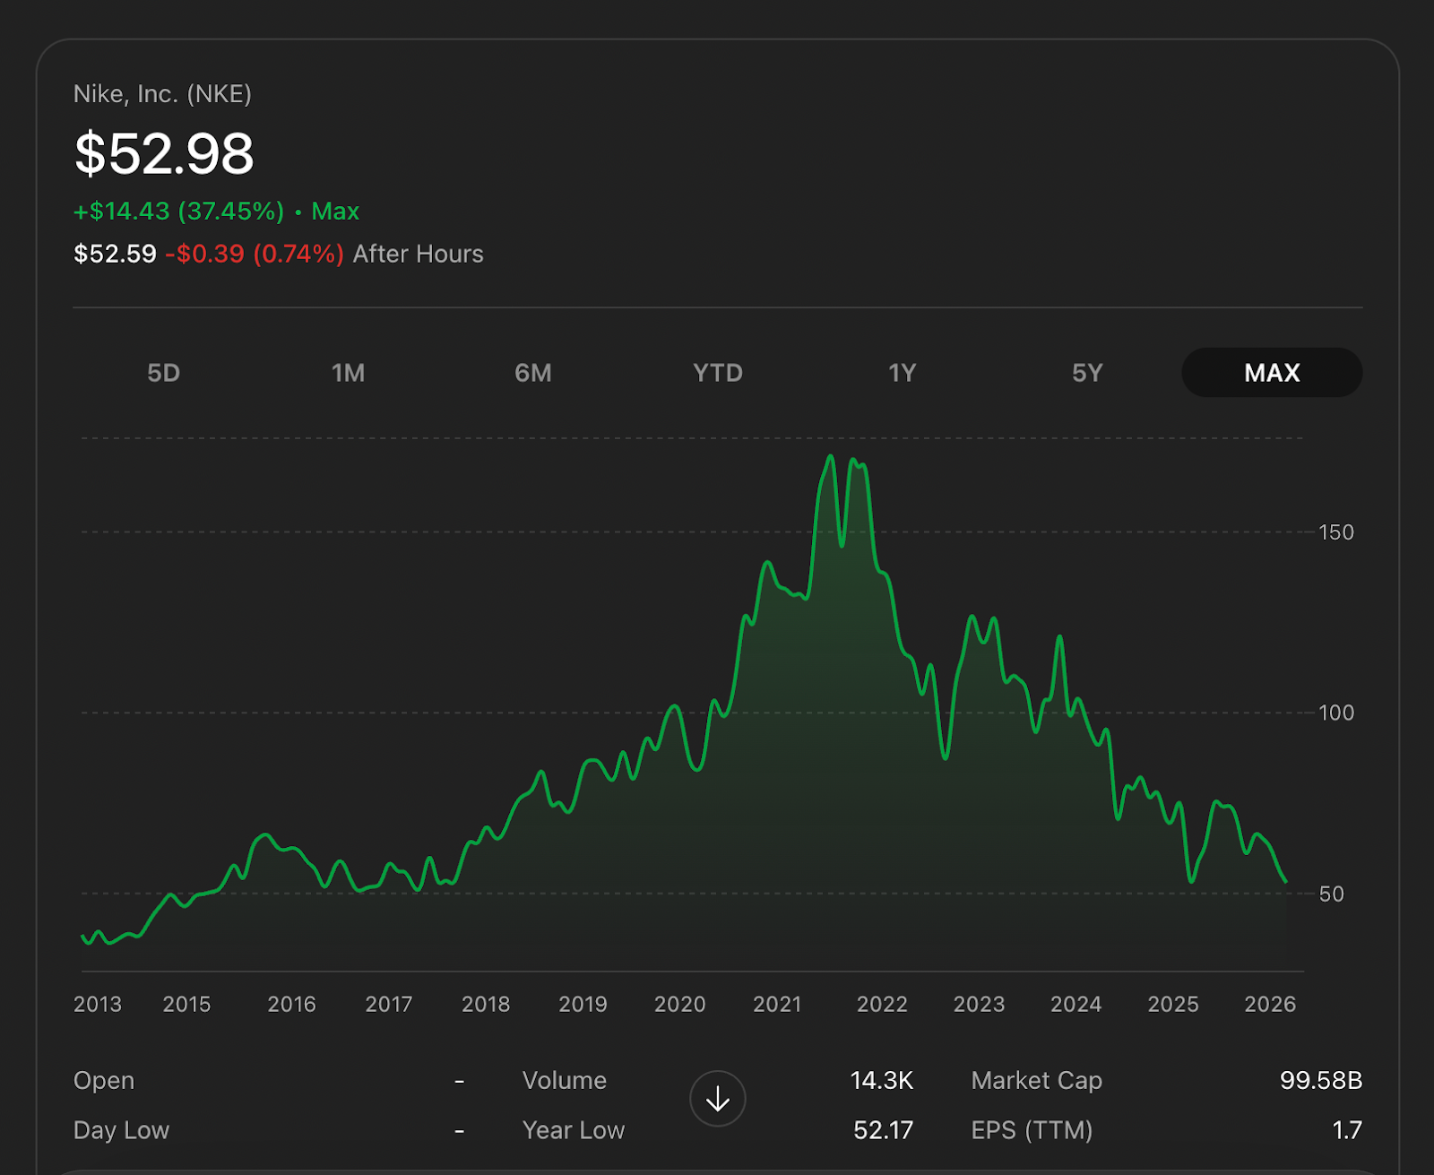Click the 2023 x-axis label

click(x=980, y=1004)
